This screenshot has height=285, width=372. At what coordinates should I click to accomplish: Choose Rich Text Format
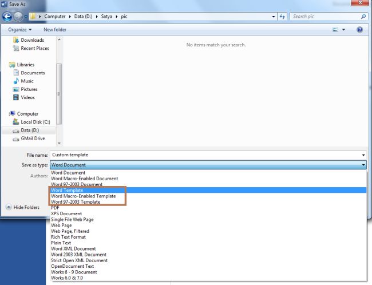pos(208,237)
